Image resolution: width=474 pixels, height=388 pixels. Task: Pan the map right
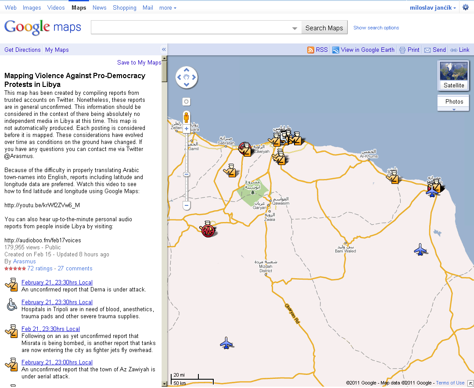(x=194, y=77)
